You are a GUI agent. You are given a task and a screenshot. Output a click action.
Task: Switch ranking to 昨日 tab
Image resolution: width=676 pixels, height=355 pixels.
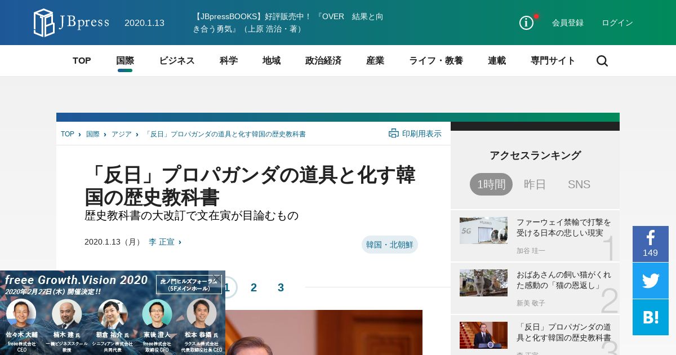535,184
